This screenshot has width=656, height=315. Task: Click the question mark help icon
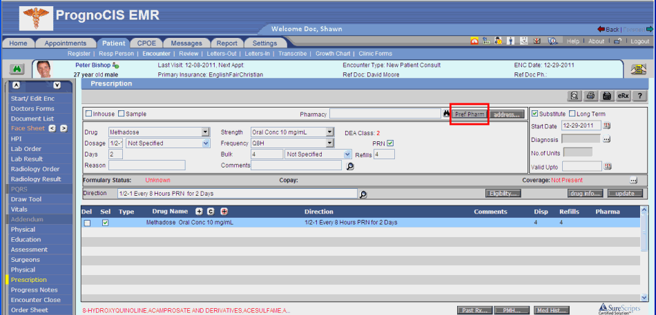(x=639, y=96)
